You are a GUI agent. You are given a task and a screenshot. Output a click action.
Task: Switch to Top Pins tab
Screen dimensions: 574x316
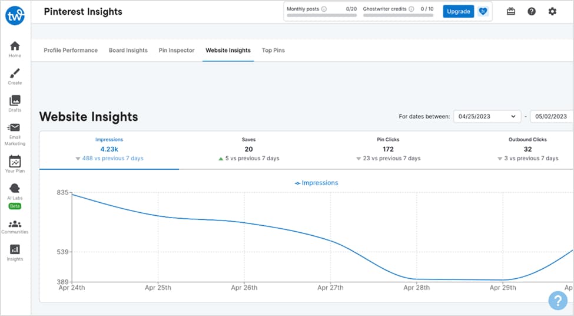tap(273, 50)
